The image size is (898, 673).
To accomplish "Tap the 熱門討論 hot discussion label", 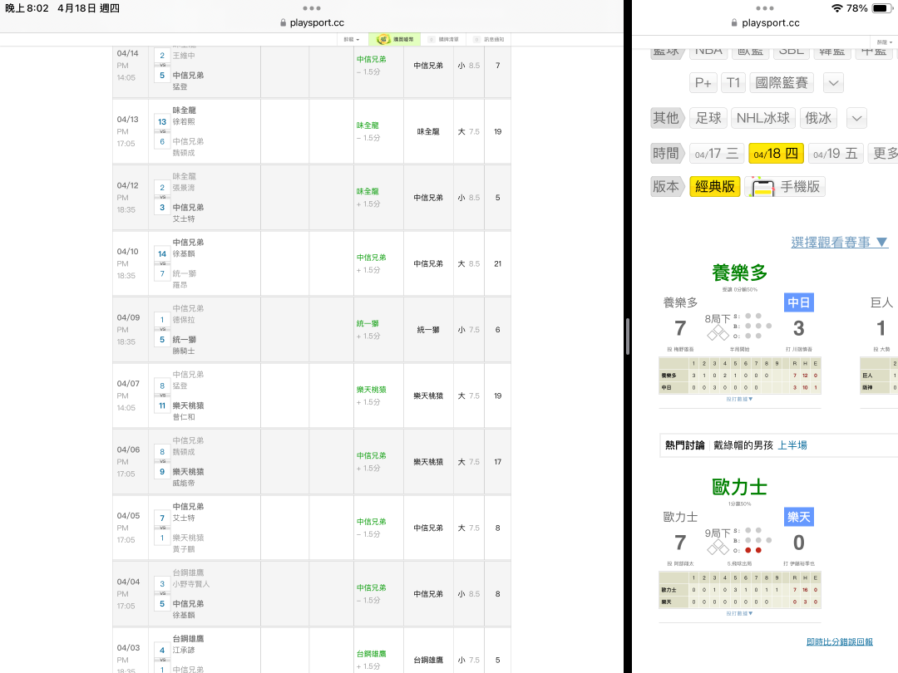I will [x=684, y=445].
